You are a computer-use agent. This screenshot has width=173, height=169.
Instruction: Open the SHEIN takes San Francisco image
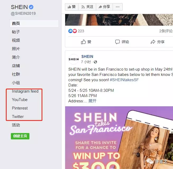(x=119, y=138)
